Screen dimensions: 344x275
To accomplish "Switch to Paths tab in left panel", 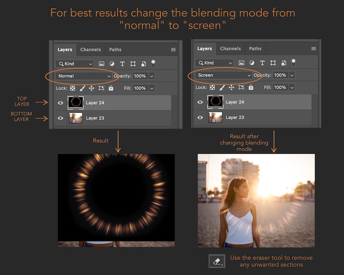I will [115, 49].
